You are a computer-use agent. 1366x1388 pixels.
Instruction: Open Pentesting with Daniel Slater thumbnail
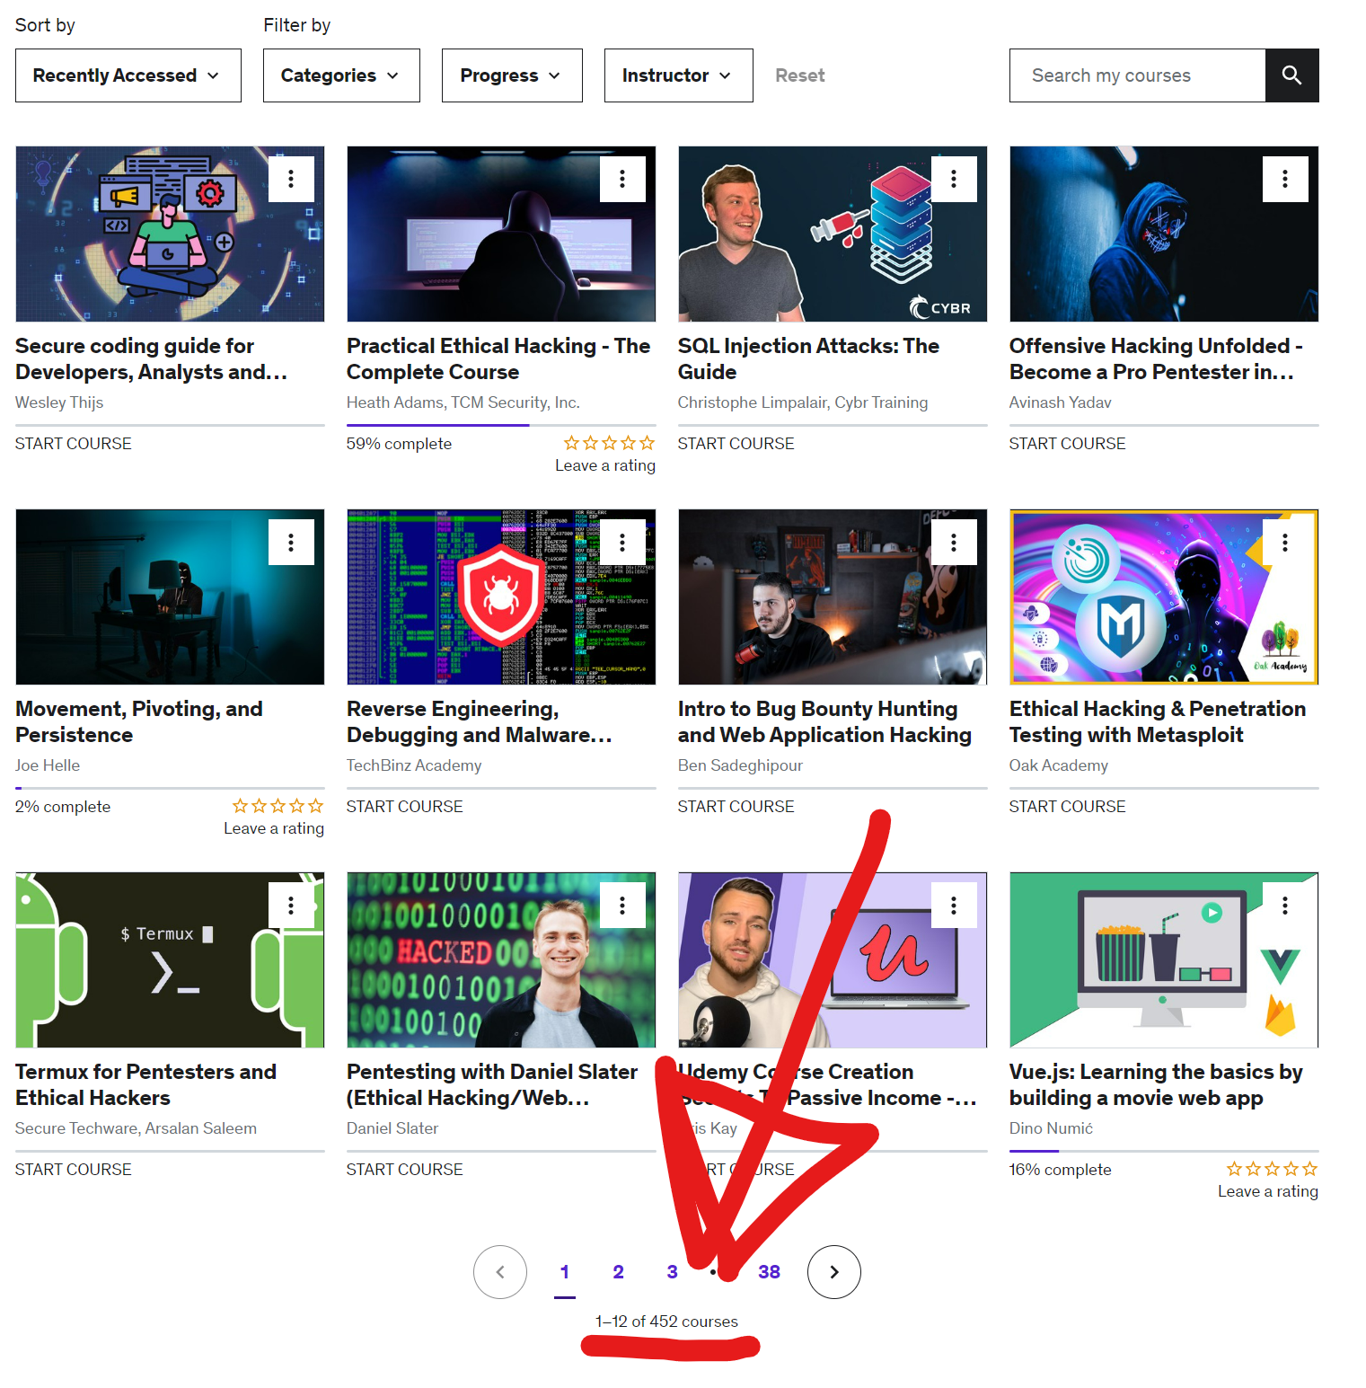(501, 959)
